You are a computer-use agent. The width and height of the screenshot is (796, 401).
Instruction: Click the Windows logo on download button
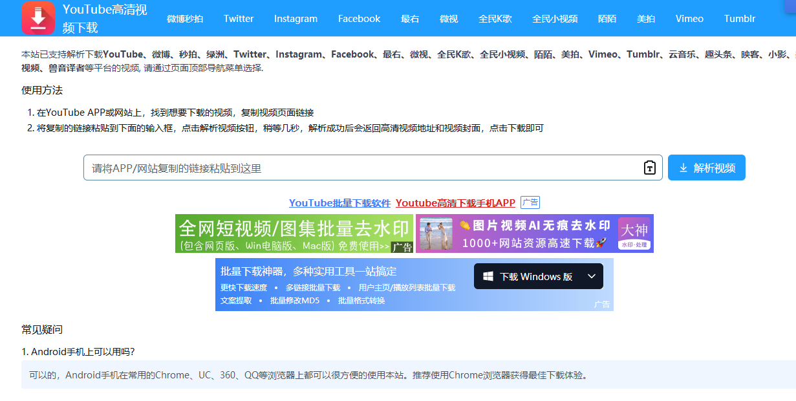tap(487, 276)
